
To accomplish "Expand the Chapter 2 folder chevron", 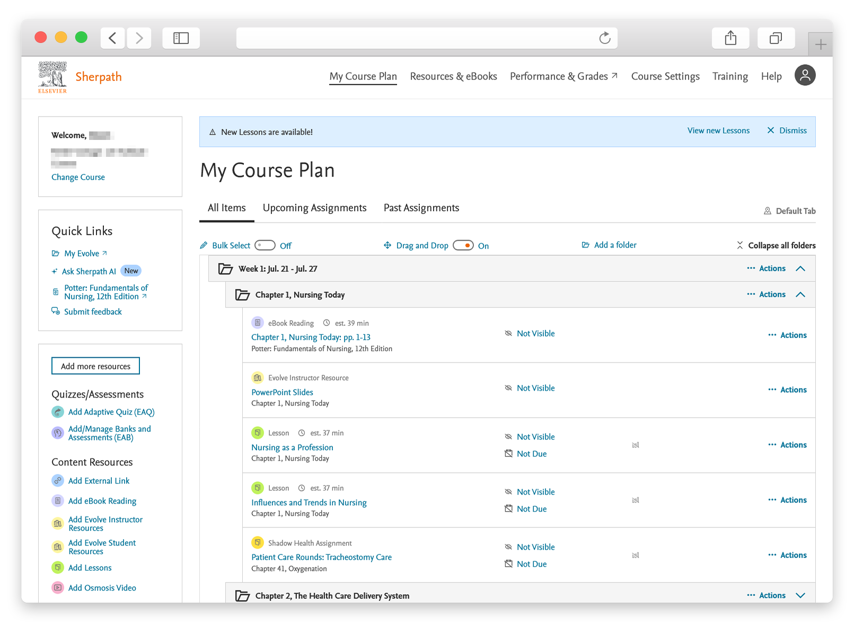I will tap(800, 596).
